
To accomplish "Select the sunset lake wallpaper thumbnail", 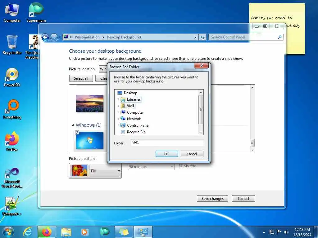I will 90,103.
